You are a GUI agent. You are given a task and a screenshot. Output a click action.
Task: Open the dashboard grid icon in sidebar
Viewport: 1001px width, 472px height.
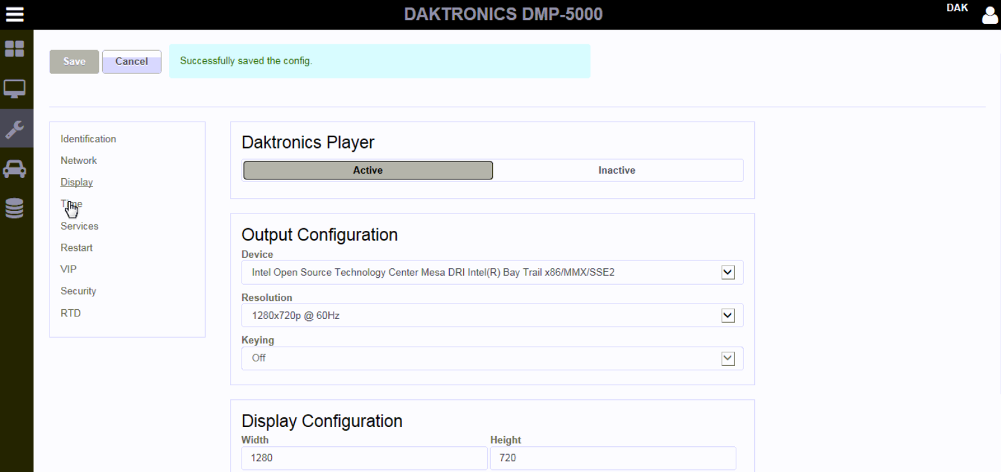pyautogui.click(x=15, y=48)
